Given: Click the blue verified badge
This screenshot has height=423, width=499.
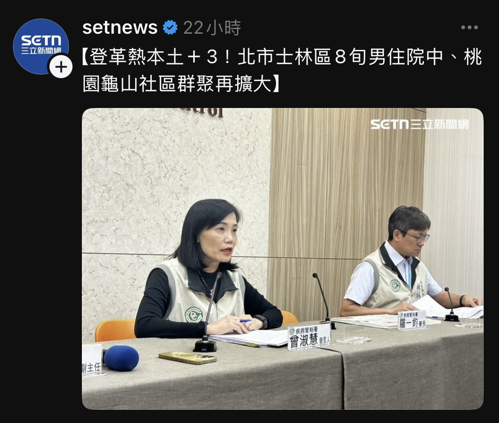Looking at the screenshot, I should click(x=170, y=27).
